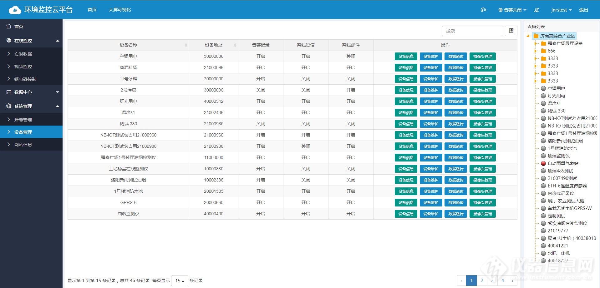The width and height of the screenshot is (600, 288).
Task: Click the previous page arrow in pagination
Action: pyautogui.click(x=462, y=281)
